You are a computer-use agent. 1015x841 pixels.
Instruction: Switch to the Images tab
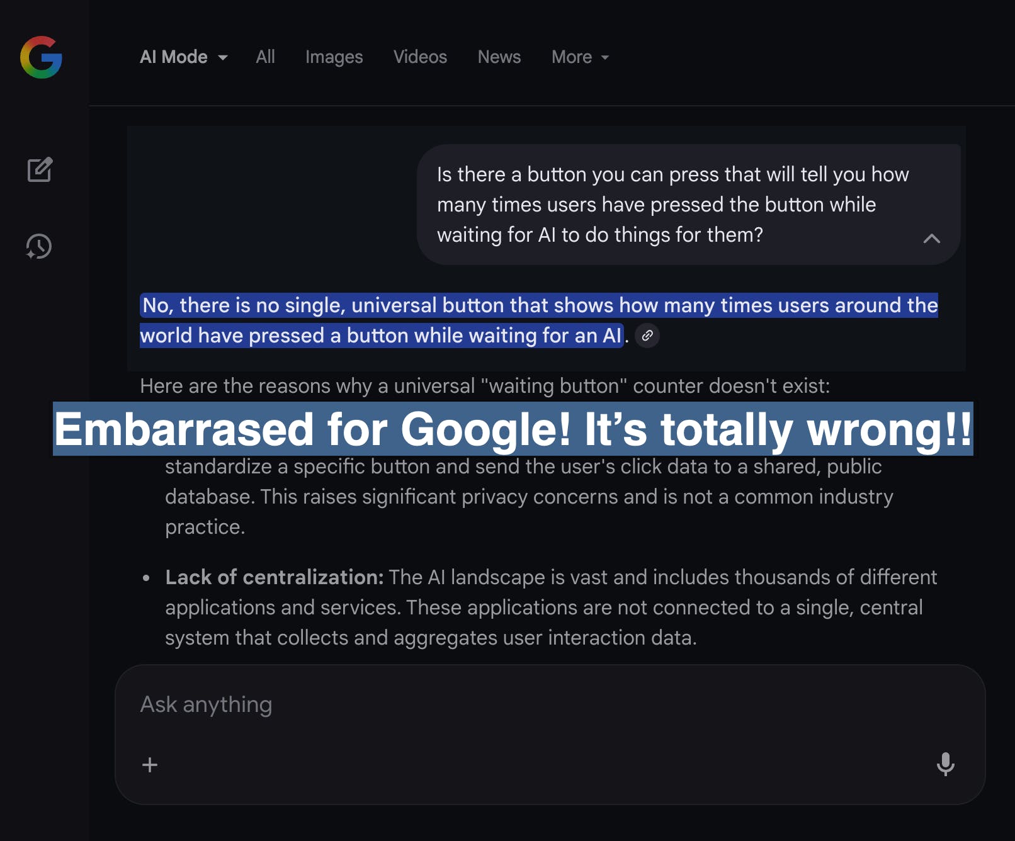pos(334,57)
